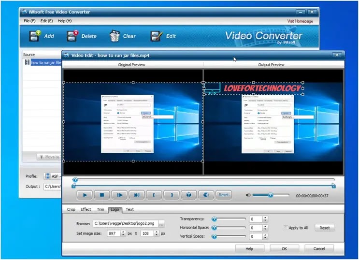Click the playback position handle on seek bar

(x=75, y=180)
